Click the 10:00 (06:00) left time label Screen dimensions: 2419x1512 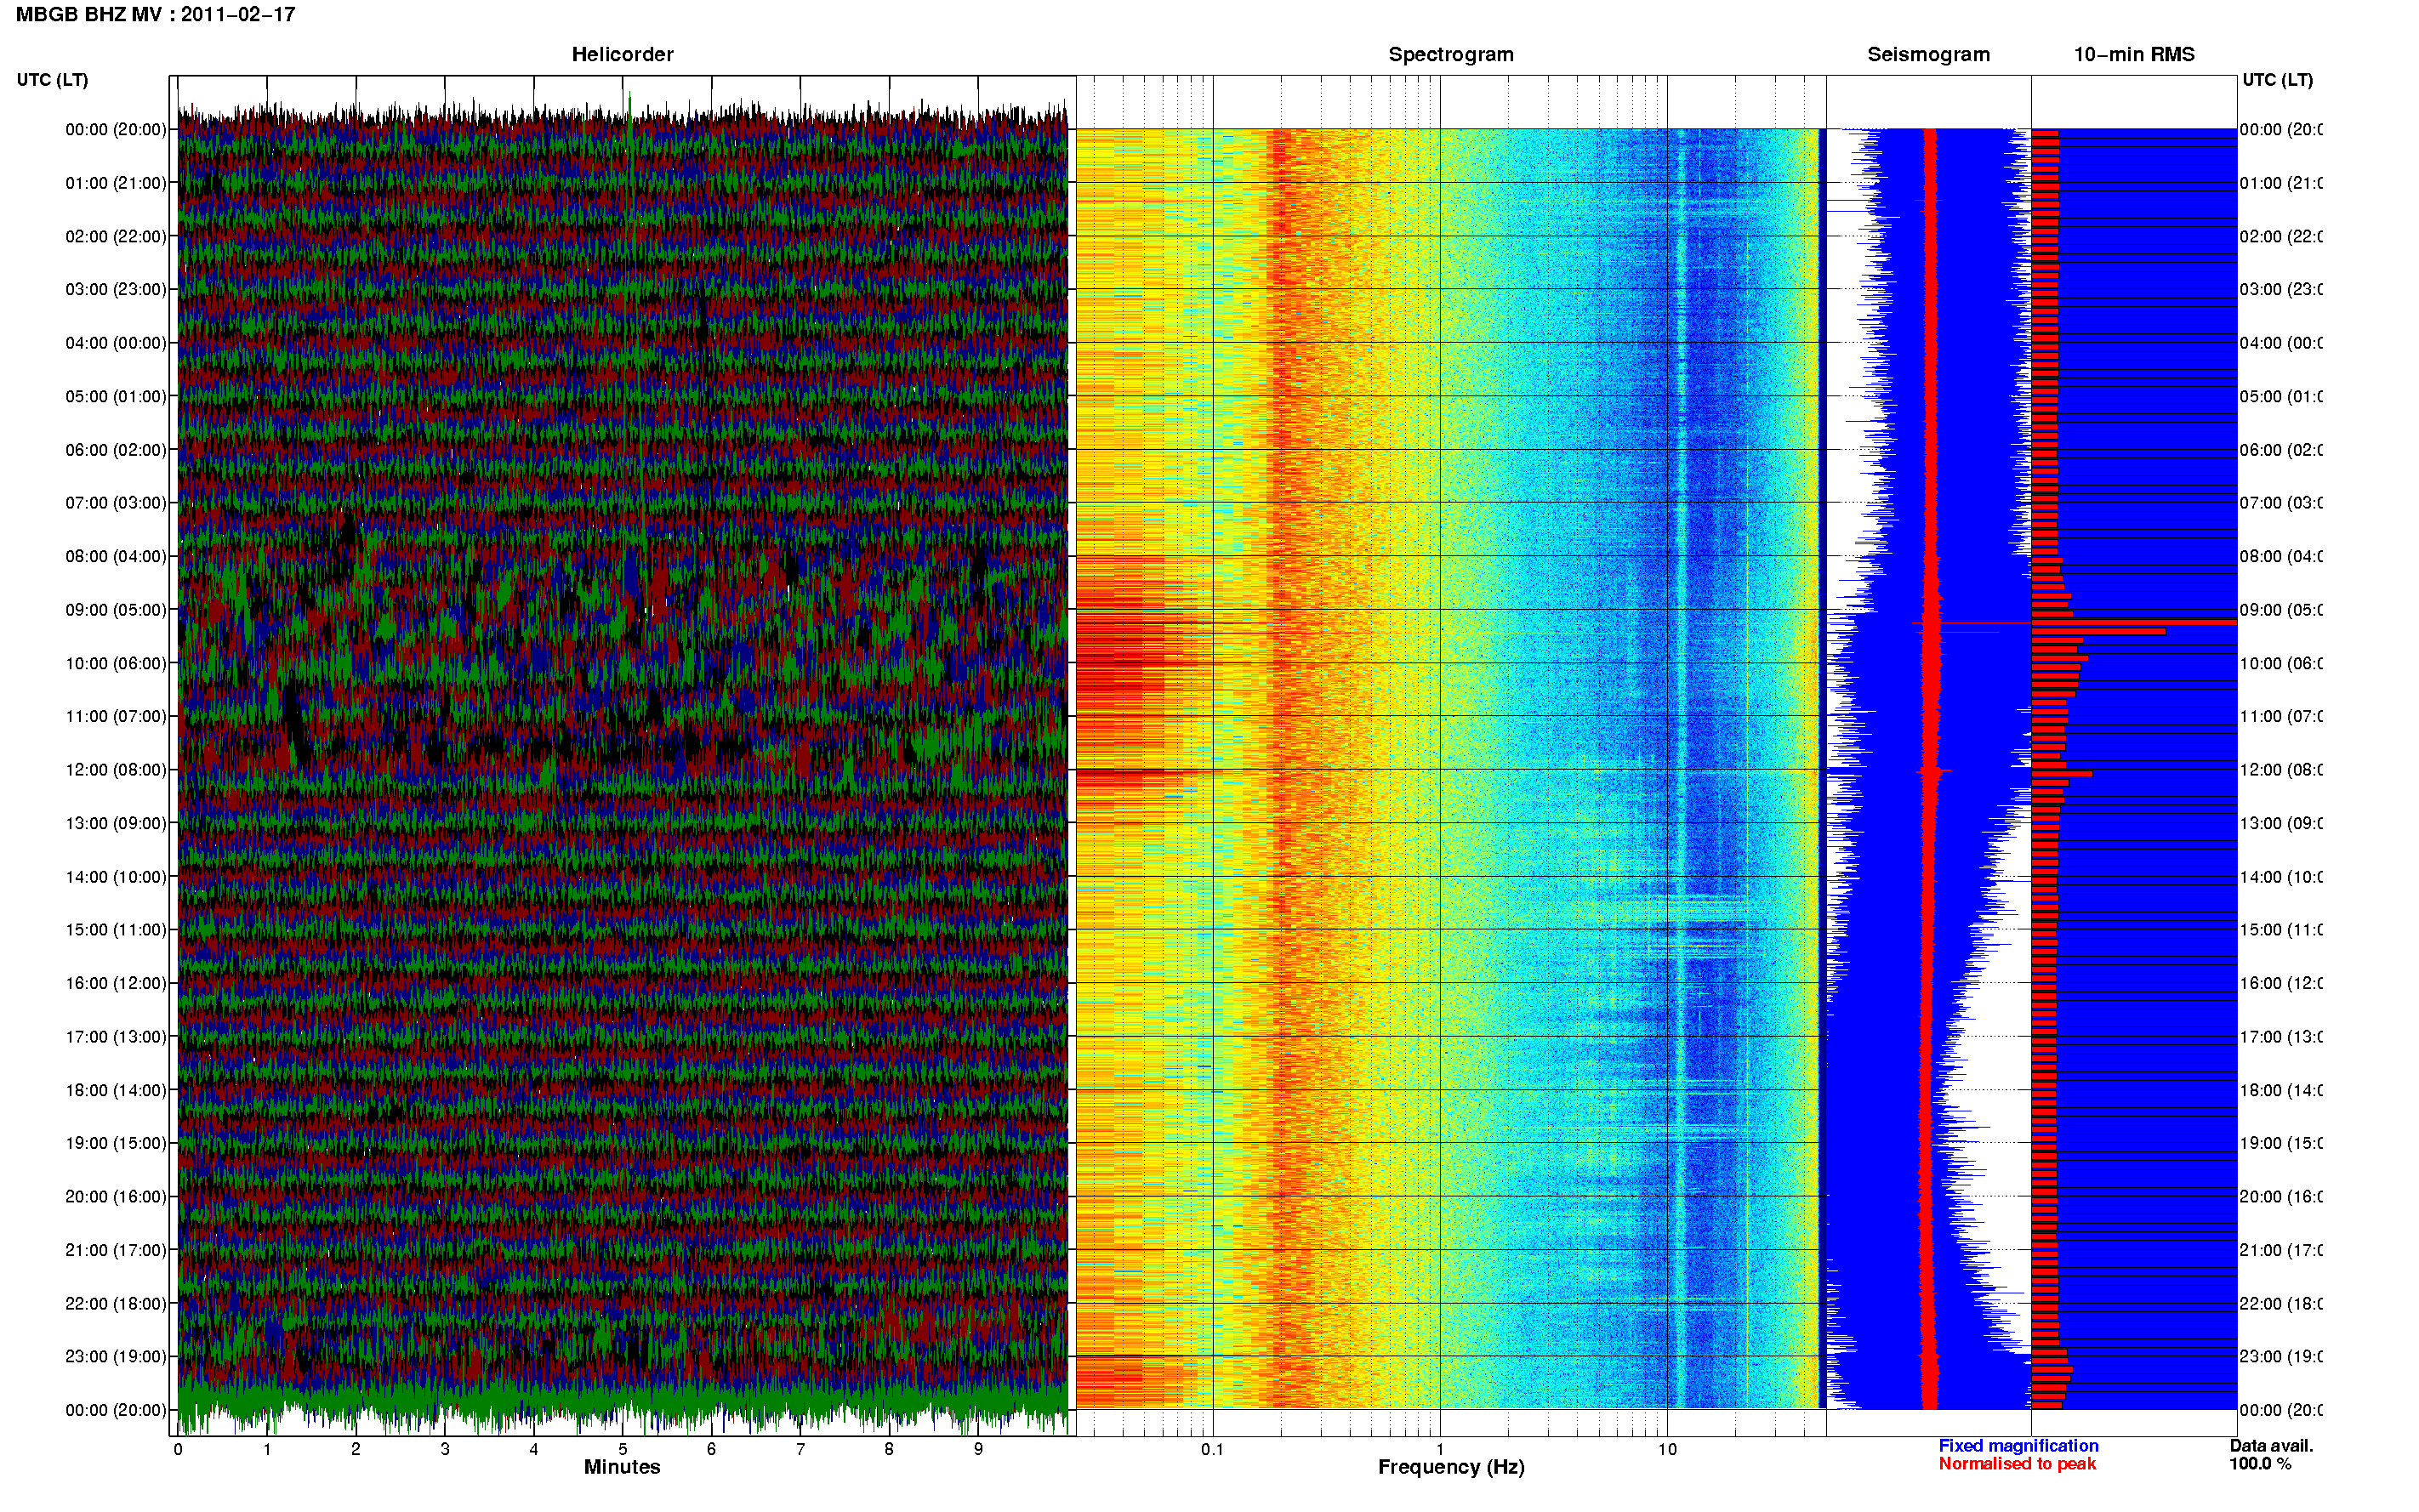[x=116, y=663]
